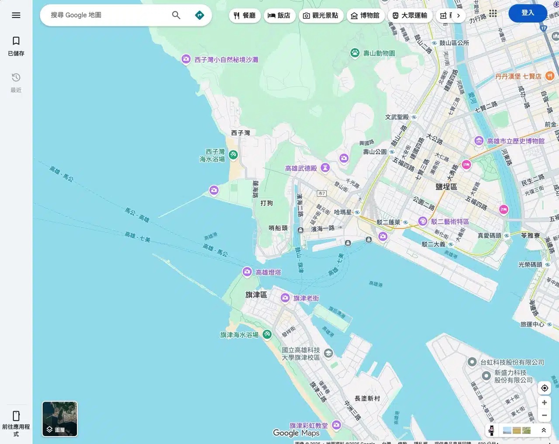Select the 旗津彩虹教堂 camera marker
559x444 pixels.
pyautogui.click(x=336, y=425)
